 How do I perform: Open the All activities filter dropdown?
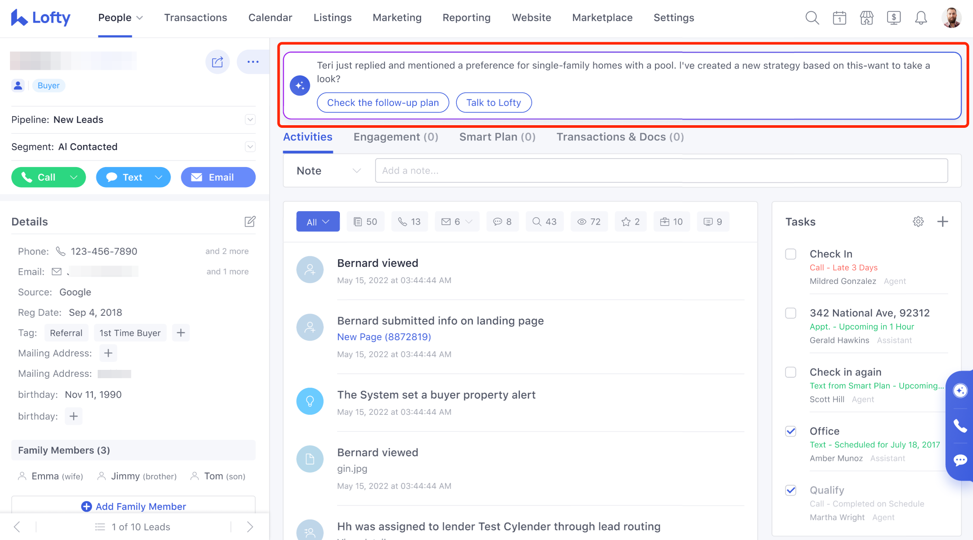(x=318, y=222)
